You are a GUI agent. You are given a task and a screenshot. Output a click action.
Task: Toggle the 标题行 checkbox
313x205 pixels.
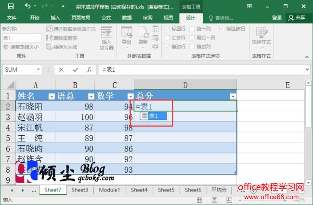[167, 29]
